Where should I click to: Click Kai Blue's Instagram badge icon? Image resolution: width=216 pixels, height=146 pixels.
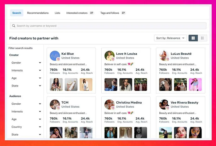58,59
